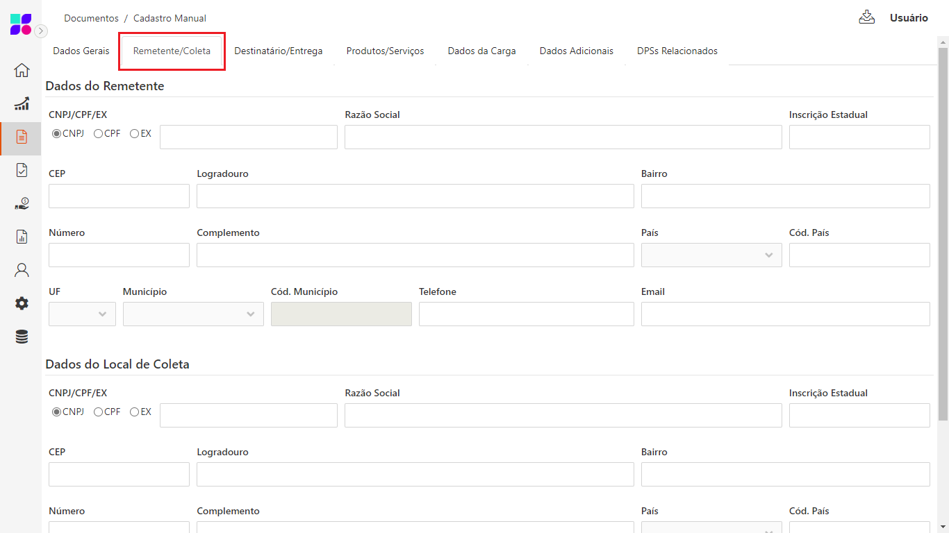
Task: Select CPF radio in Dados do Remetente
Action: [99, 134]
